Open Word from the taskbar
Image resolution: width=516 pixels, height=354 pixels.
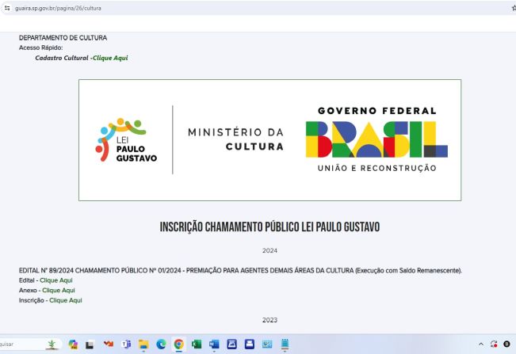(214, 344)
